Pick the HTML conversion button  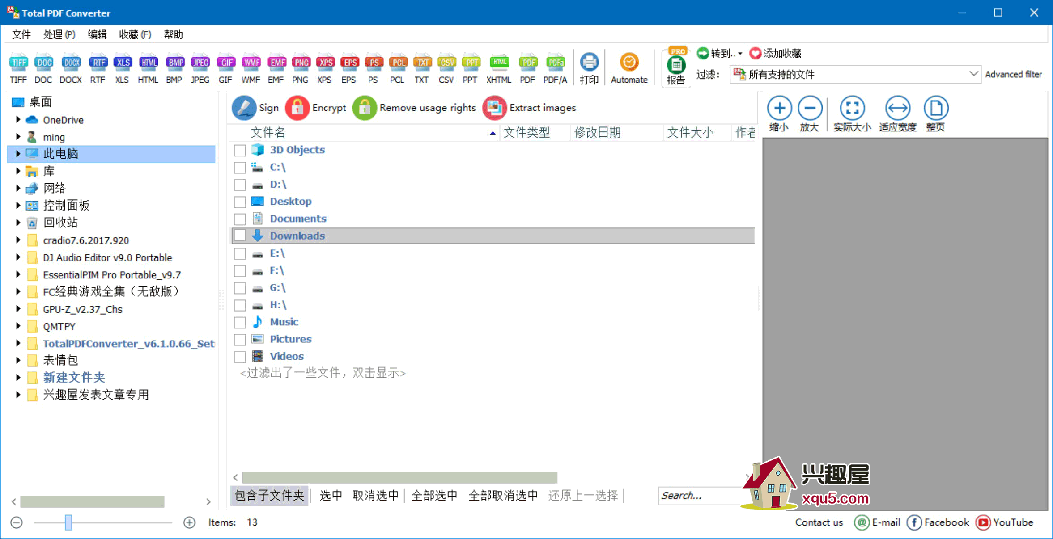click(x=148, y=68)
